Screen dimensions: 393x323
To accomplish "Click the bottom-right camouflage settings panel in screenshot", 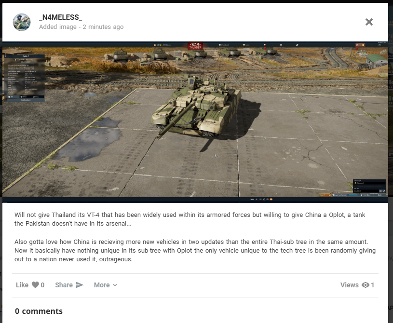I will (x=369, y=186).
